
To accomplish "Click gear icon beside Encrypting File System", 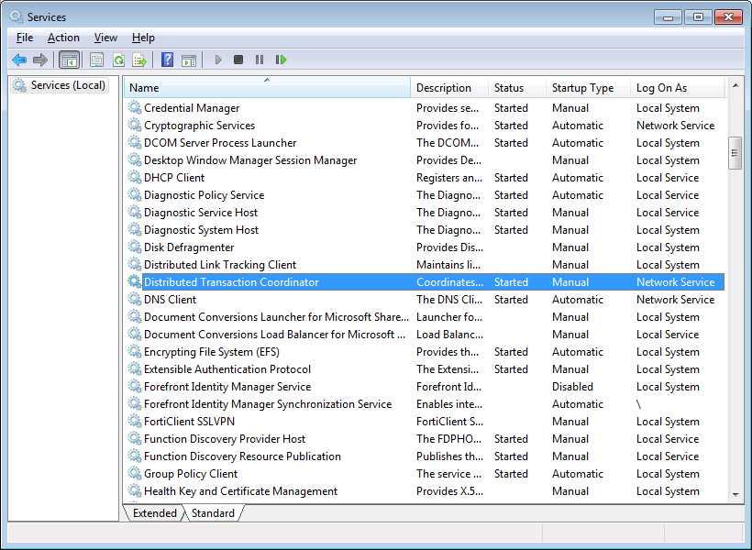I will (x=135, y=352).
